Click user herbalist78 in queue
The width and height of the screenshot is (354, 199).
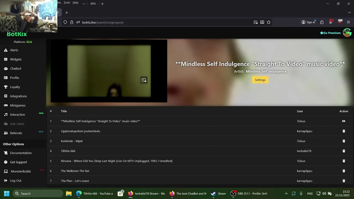pos(304,151)
